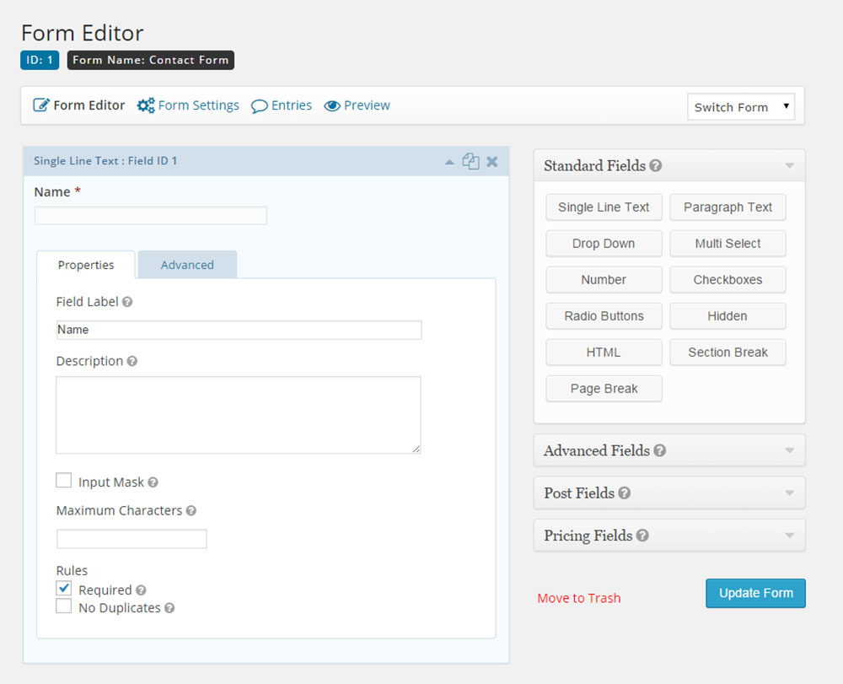The image size is (843, 684).
Task: Click the Update Form button
Action: pos(755,593)
